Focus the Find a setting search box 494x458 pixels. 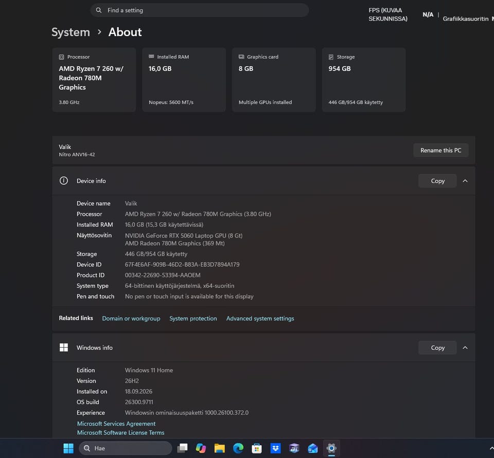[200, 10]
